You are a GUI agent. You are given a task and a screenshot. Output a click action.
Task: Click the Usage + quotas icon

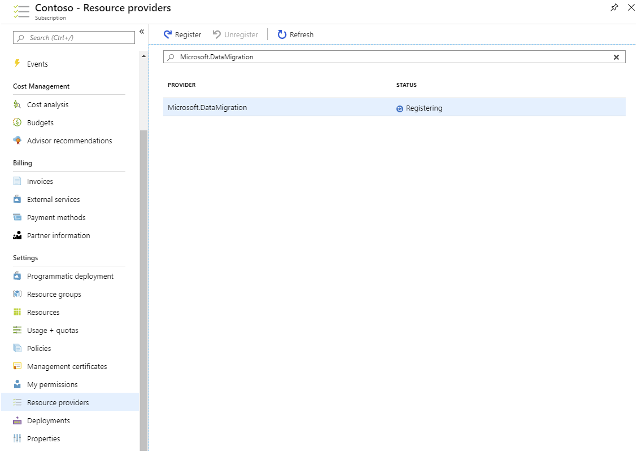pyautogui.click(x=17, y=330)
